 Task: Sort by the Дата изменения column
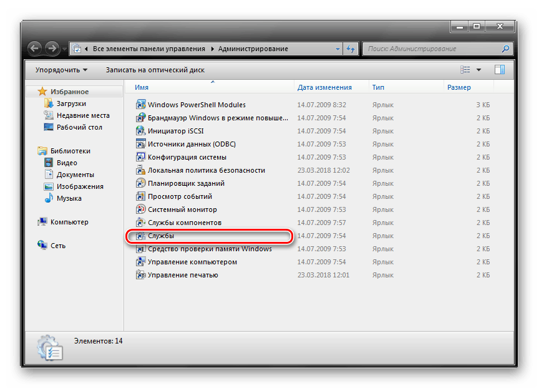[324, 87]
